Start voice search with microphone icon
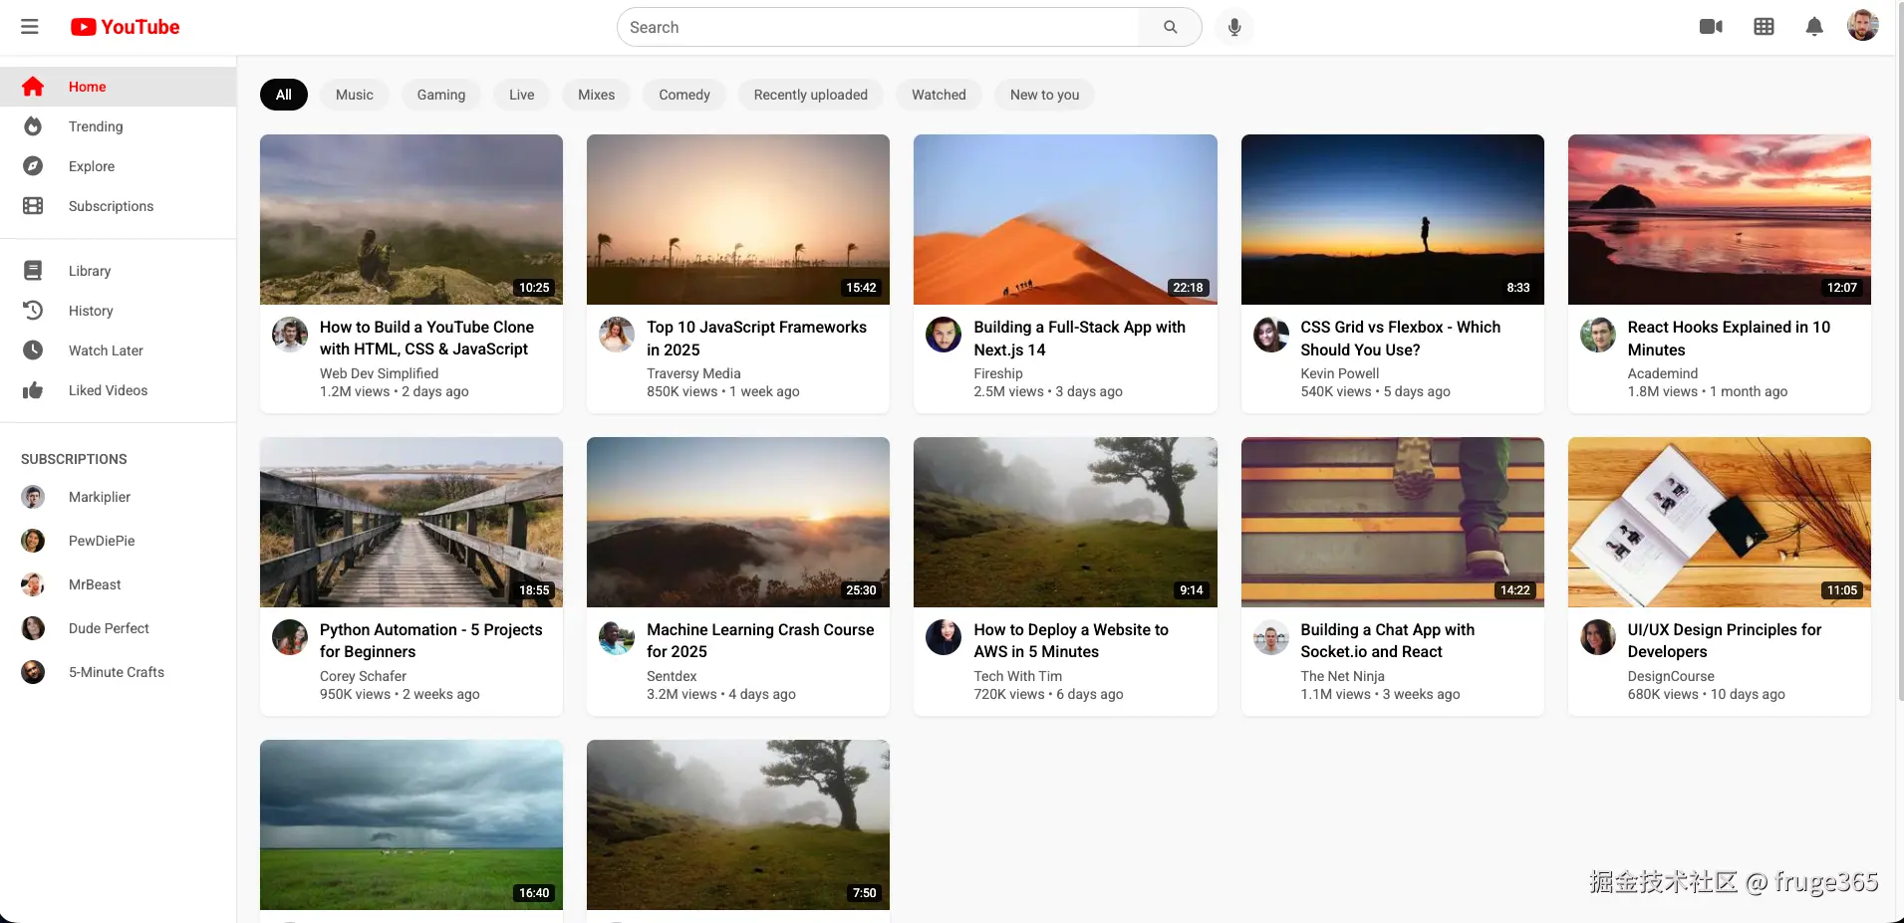Image resolution: width=1904 pixels, height=923 pixels. tap(1234, 27)
